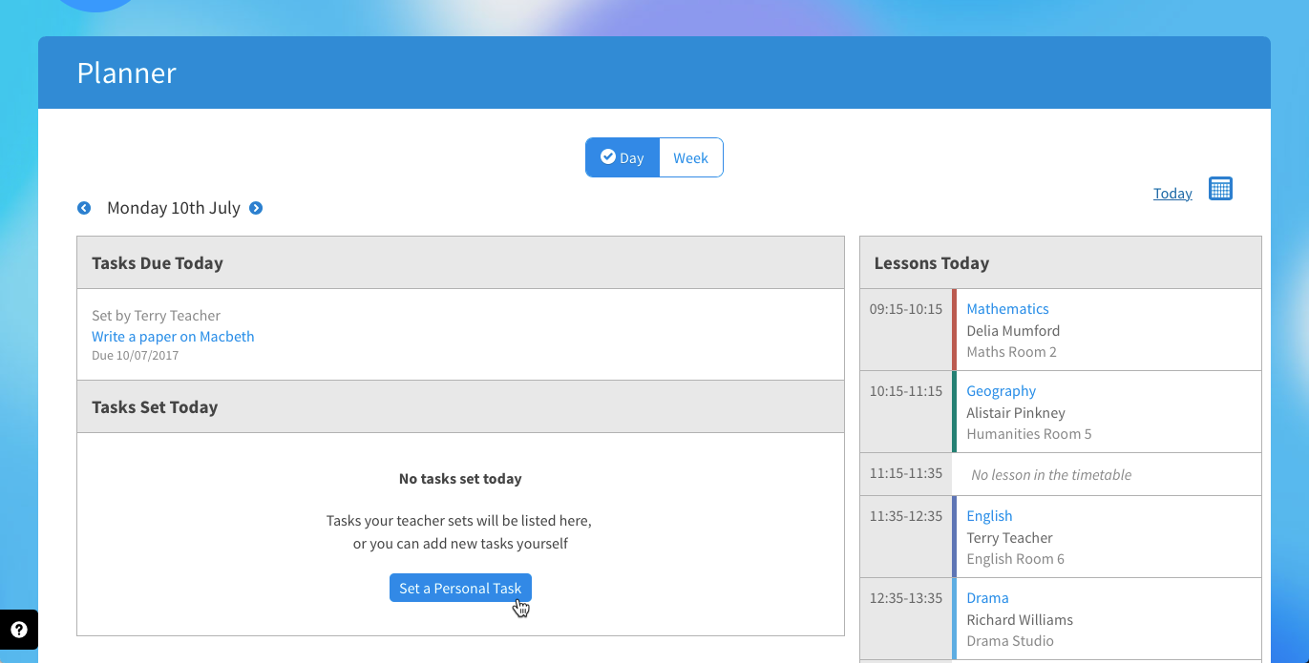The width and height of the screenshot is (1309, 663).
Task: Click the empty 11:15-11:35 timetable slot
Action: 1051,474
